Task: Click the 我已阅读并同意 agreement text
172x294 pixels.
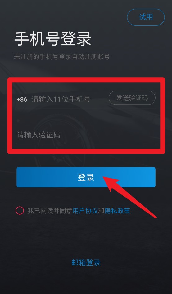Action: 50,211
